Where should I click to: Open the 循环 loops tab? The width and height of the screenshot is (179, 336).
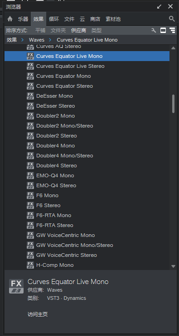coord(54,19)
